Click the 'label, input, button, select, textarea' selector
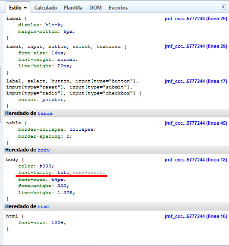The image size is (229, 246). (63, 47)
